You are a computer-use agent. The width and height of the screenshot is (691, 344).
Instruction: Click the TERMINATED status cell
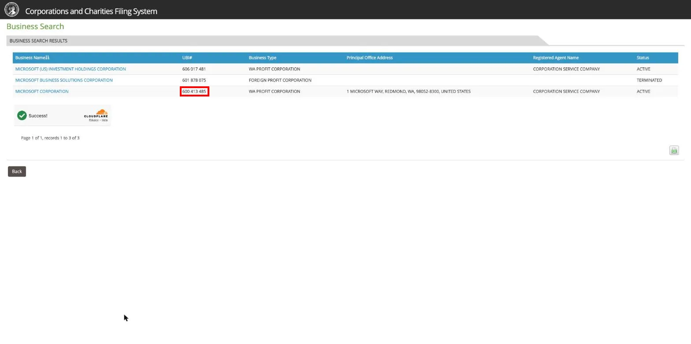point(649,80)
